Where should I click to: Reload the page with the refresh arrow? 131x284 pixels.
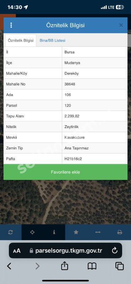click(x=115, y=251)
